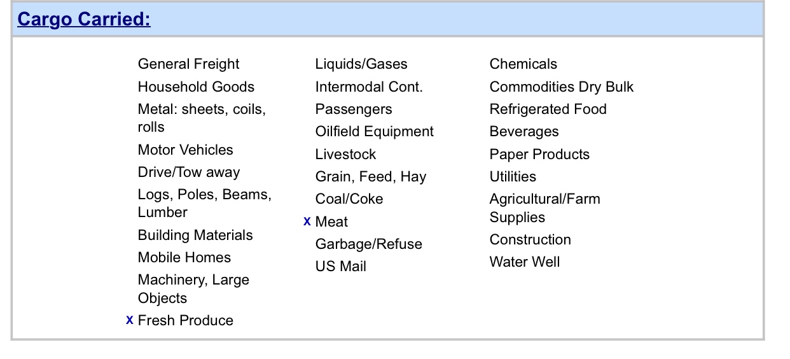Click the Motor Vehicles cargo label
This screenshot has width=790, height=359.
coord(185,150)
